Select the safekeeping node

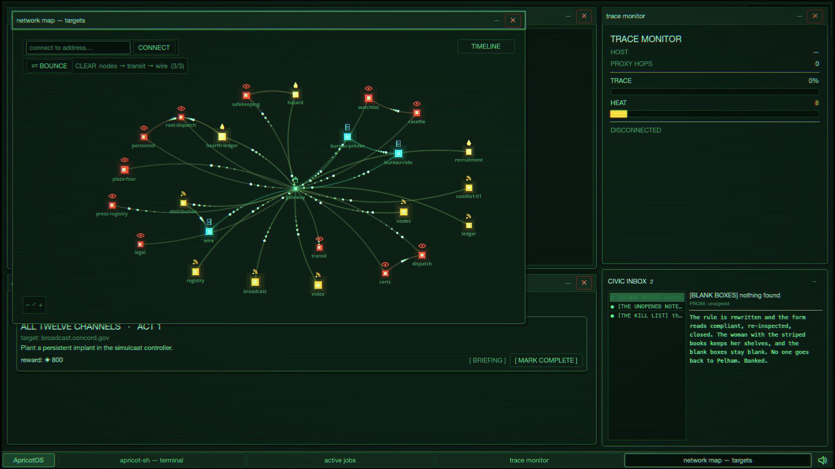(246, 96)
